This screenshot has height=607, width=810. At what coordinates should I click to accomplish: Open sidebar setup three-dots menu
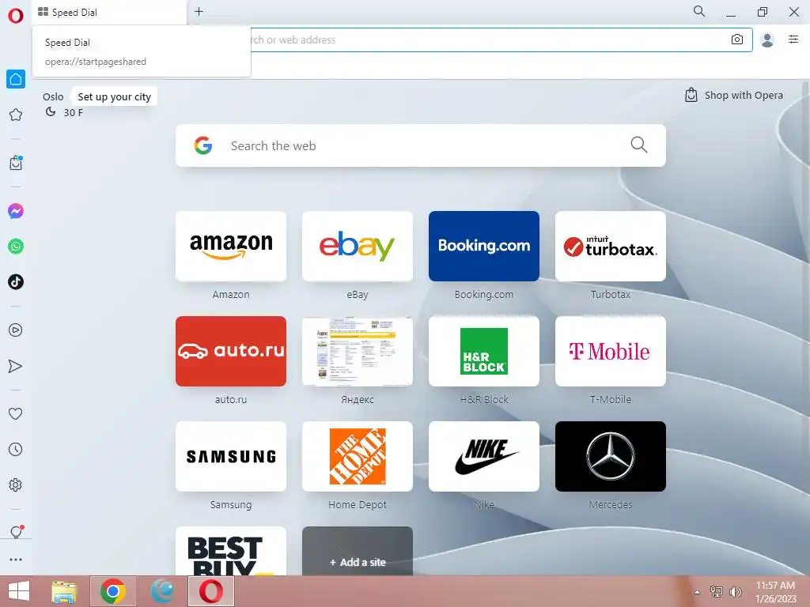[16, 560]
